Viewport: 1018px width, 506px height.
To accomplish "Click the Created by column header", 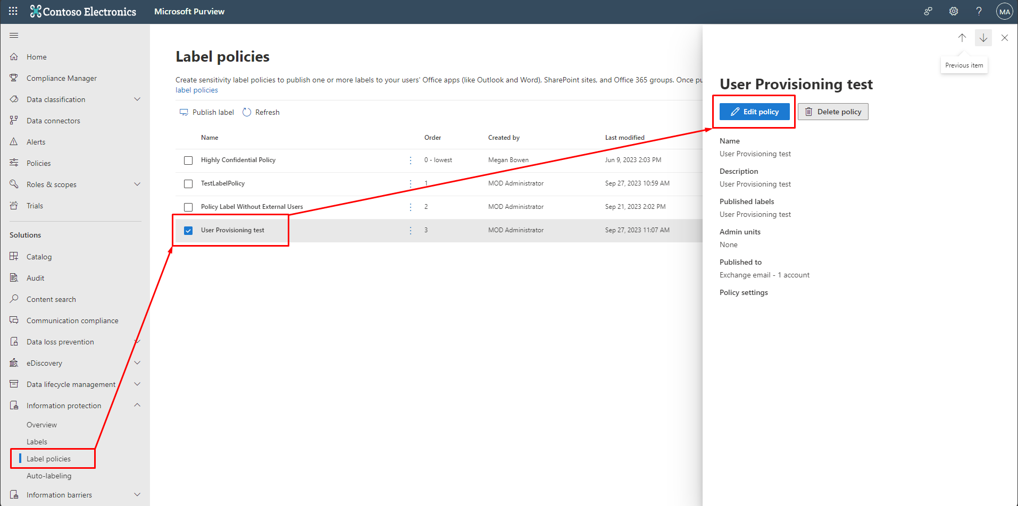I will (x=504, y=138).
